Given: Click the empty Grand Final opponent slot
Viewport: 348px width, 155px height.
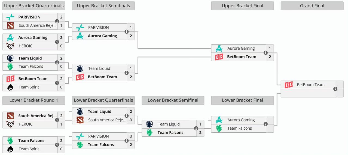Looking at the screenshot, I should (x=308, y=93).
